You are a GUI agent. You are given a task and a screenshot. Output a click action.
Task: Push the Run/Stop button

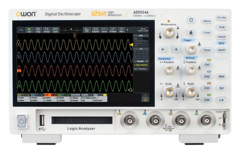click(x=222, y=18)
